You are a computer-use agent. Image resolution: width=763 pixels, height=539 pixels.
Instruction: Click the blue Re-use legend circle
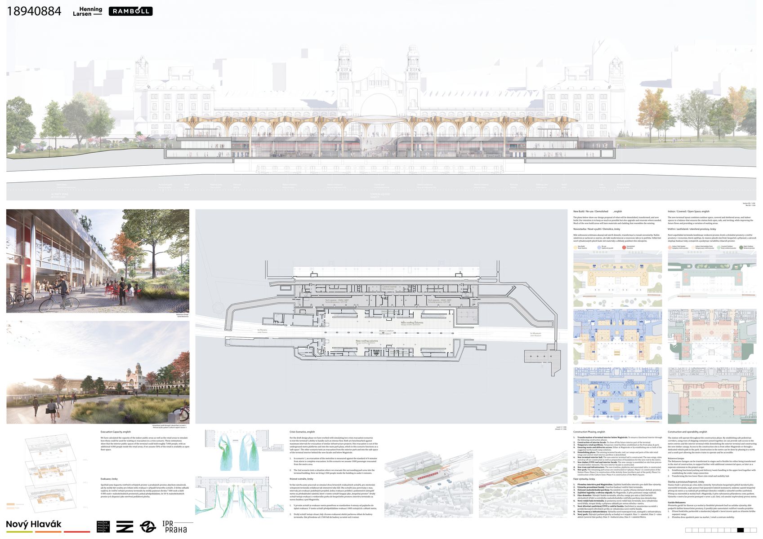tap(598, 247)
